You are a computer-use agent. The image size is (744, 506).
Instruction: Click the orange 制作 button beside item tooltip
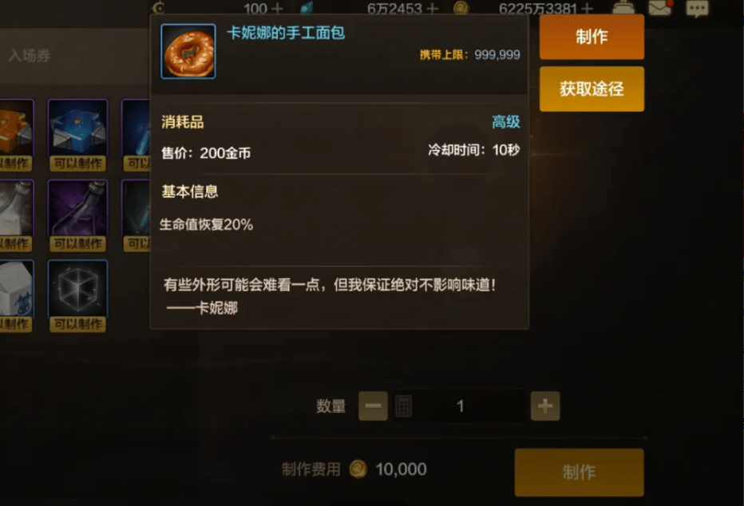(592, 37)
